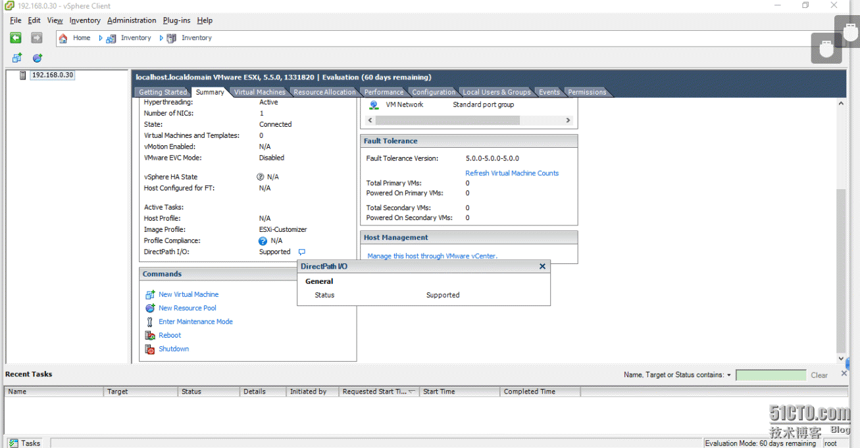The height and width of the screenshot is (448, 860).
Task: Open the Administration menu
Action: coord(132,20)
